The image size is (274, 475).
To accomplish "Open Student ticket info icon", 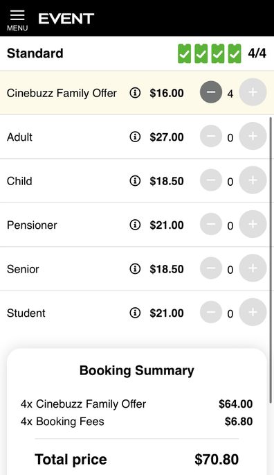I will tap(135, 313).
